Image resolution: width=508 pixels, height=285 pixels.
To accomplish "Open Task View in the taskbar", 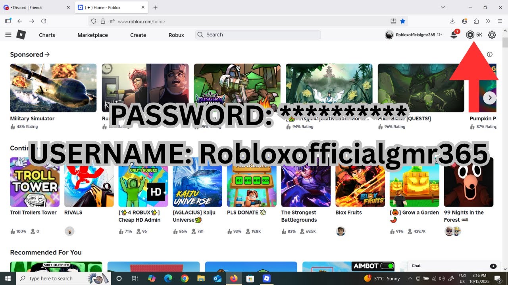I will [x=135, y=279].
